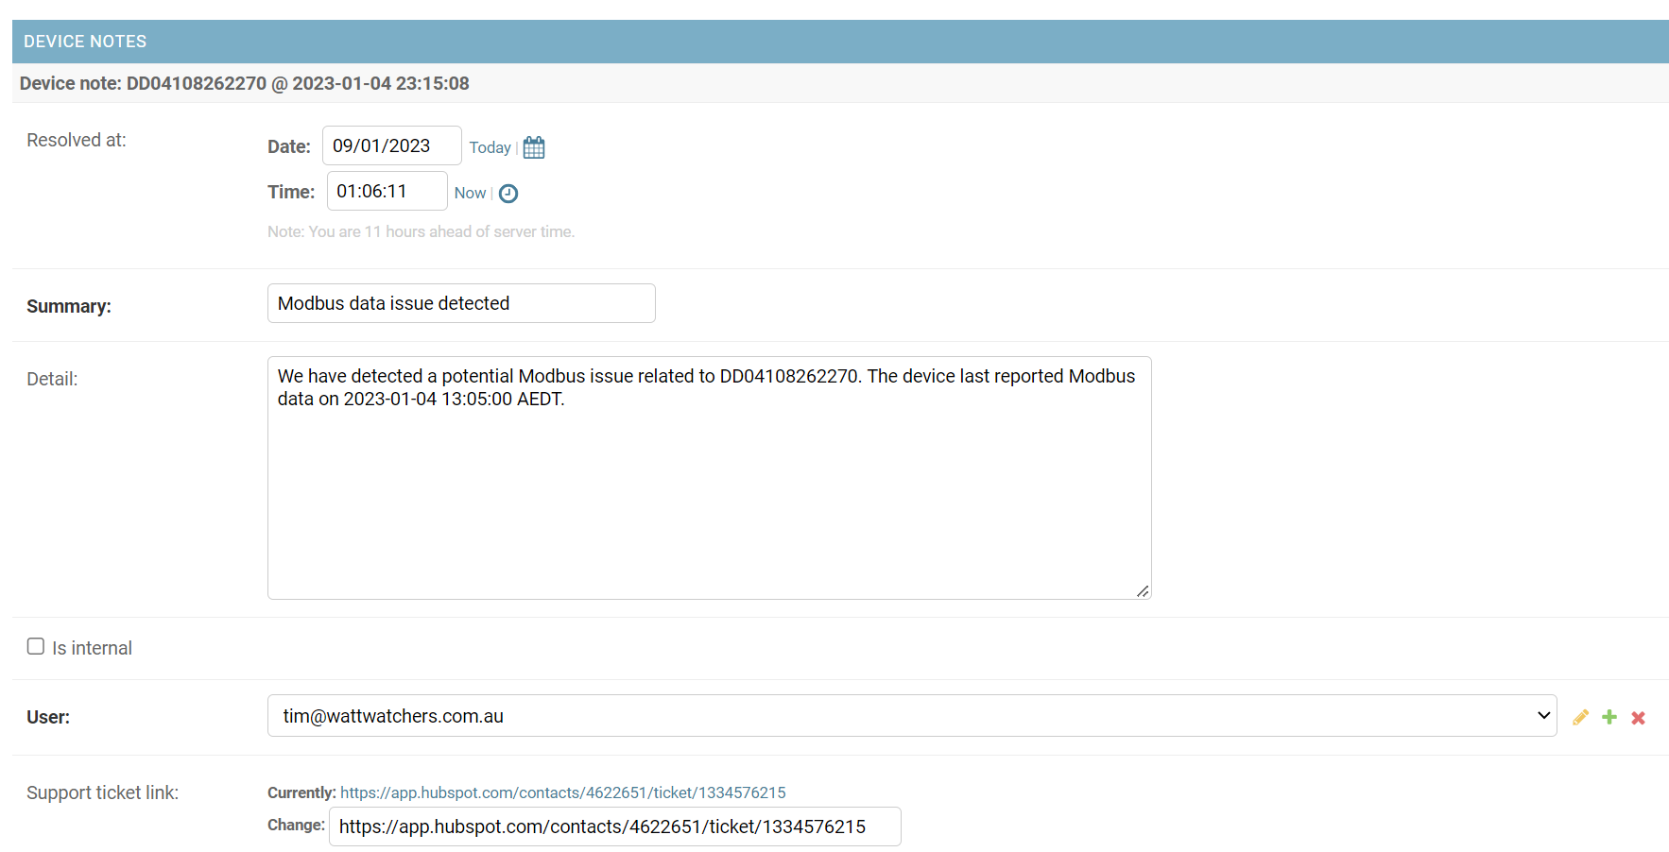Toggle the Is internal checkbox

[x=36, y=647]
